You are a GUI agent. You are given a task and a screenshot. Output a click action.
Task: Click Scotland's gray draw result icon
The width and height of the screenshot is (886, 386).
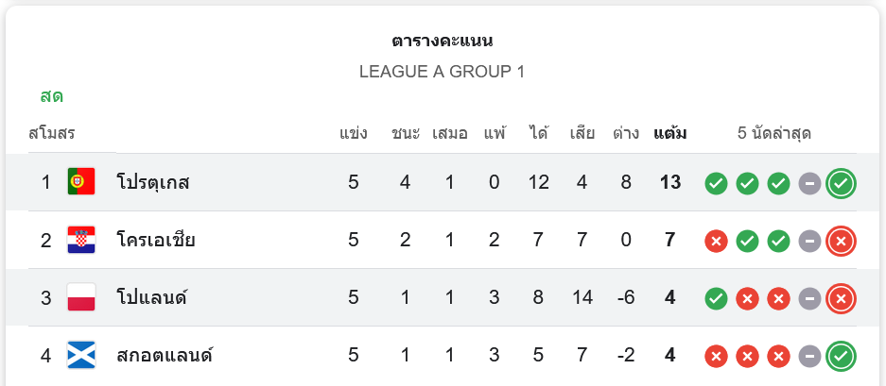(x=809, y=357)
